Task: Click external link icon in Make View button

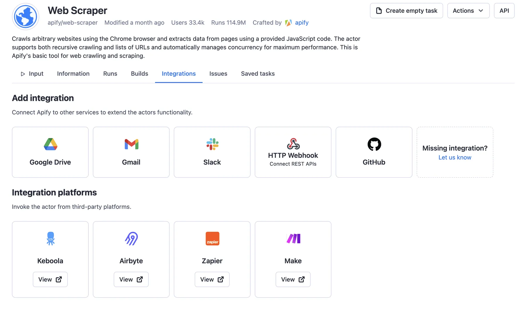Action: pos(302,279)
